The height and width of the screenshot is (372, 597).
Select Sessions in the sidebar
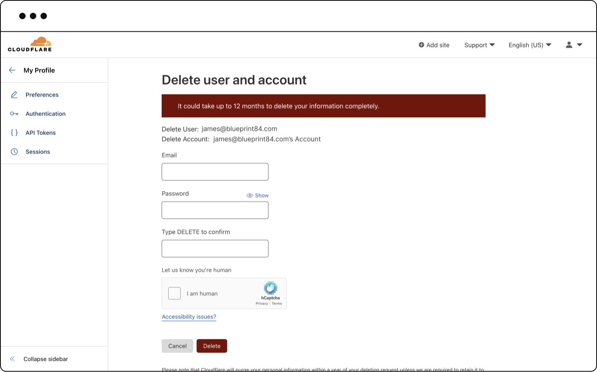tap(38, 152)
